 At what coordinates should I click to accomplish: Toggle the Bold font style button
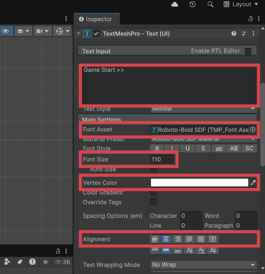[157, 148]
